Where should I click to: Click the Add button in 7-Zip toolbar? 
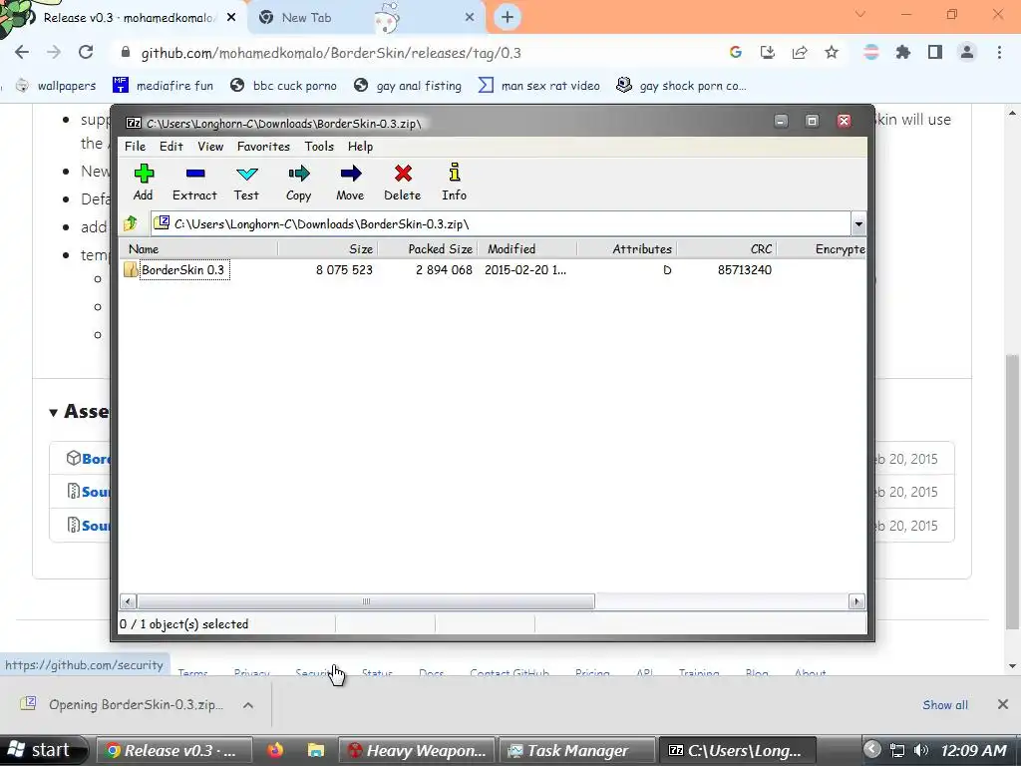pos(144,182)
